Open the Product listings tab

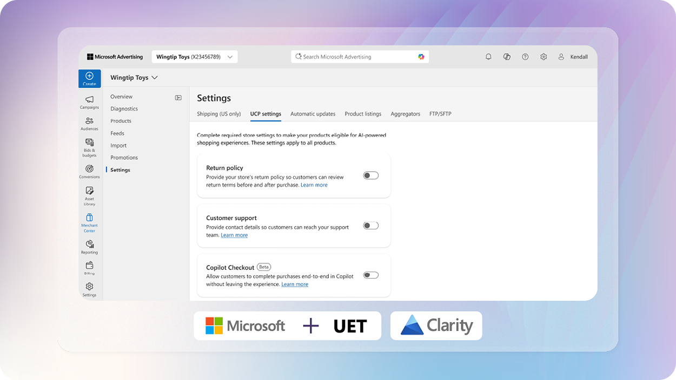(363, 114)
